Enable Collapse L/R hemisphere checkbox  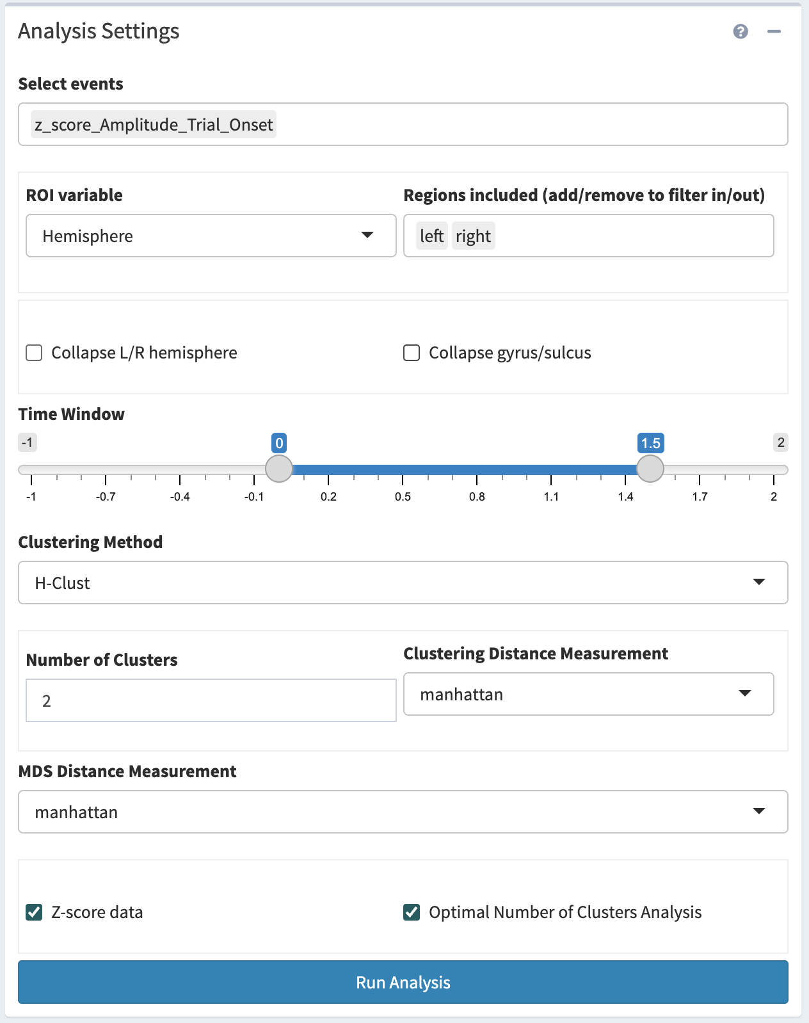click(35, 353)
